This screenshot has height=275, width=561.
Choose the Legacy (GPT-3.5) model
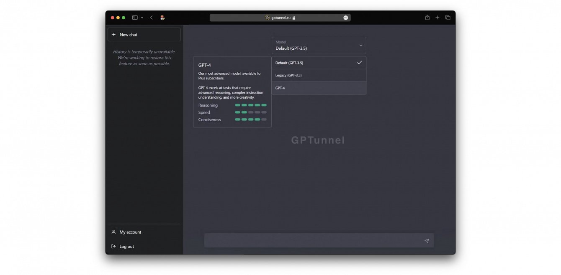point(319,75)
